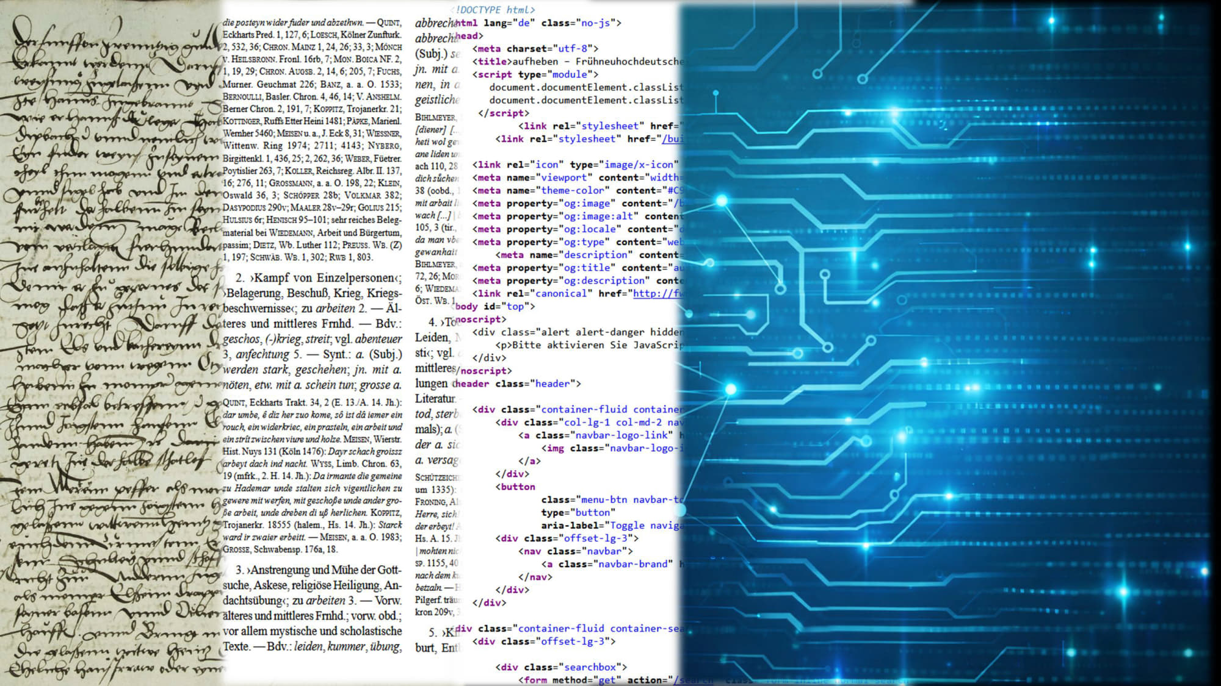This screenshot has height=686, width=1221.
Task: Select the '<script type="module">' opening tag
Action: [x=535, y=74]
